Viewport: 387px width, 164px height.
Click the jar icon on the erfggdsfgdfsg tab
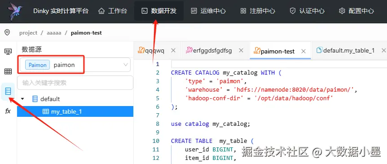tap(189, 50)
